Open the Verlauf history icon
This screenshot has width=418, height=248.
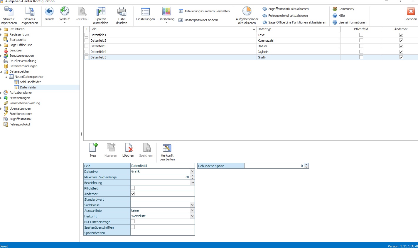[x=65, y=11]
